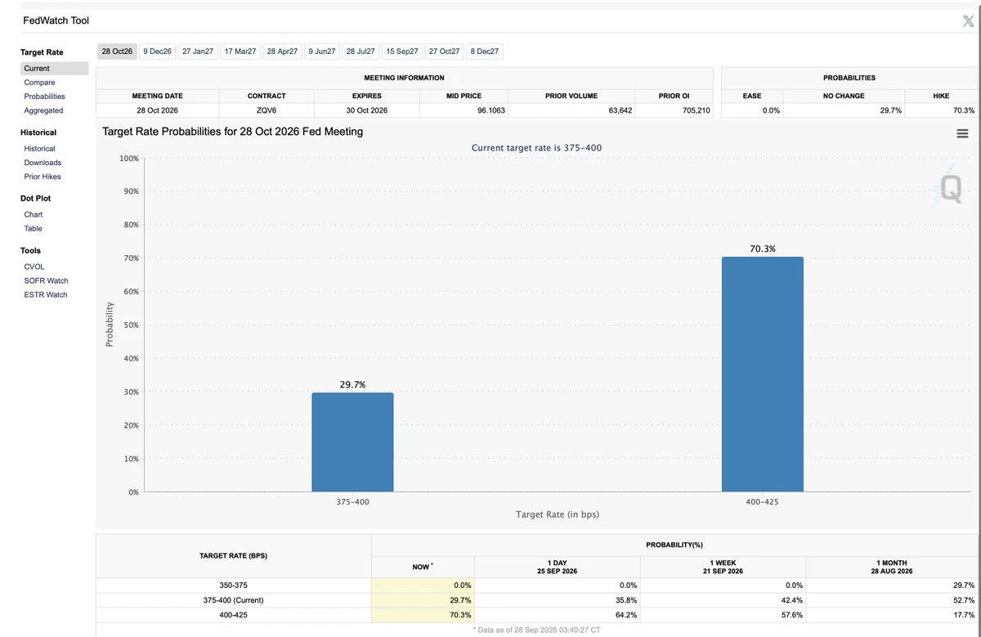Open the chart hamburger menu icon
981x637 pixels.
[x=962, y=133]
